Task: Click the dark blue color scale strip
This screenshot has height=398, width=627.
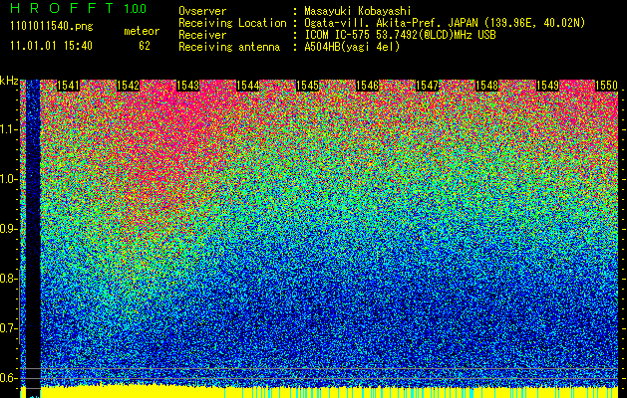Action: click(x=33, y=234)
